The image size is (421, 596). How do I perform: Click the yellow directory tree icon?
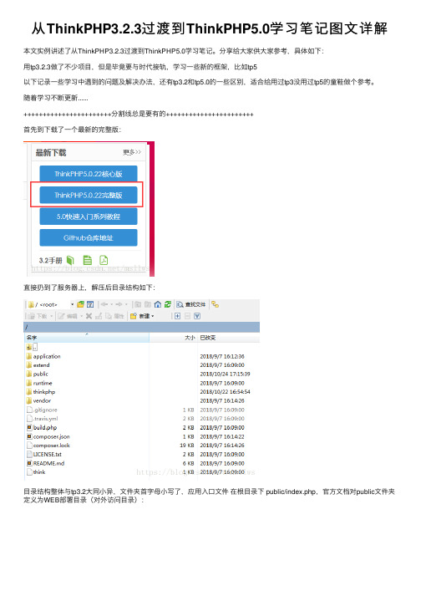[x=215, y=304]
